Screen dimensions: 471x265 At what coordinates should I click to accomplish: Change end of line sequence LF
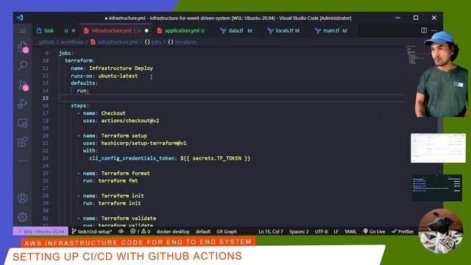click(x=336, y=231)
